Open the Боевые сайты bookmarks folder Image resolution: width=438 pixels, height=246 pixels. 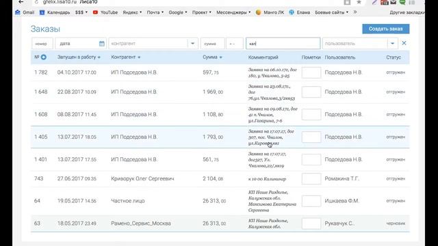pyautogui.click(x=331, y=12)
